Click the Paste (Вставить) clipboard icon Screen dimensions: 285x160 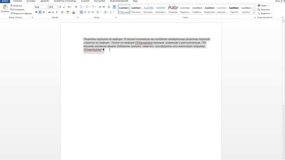[x=5, y=8]
